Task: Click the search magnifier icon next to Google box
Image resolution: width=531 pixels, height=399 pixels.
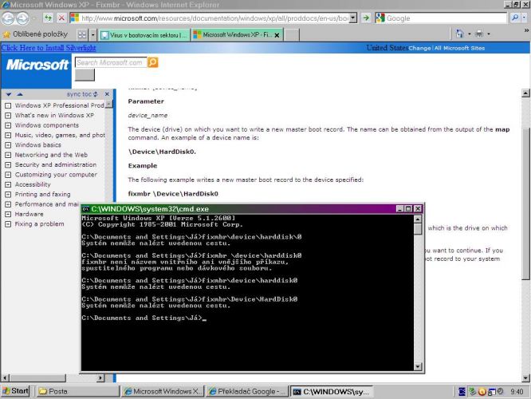Action: [515, 18]
